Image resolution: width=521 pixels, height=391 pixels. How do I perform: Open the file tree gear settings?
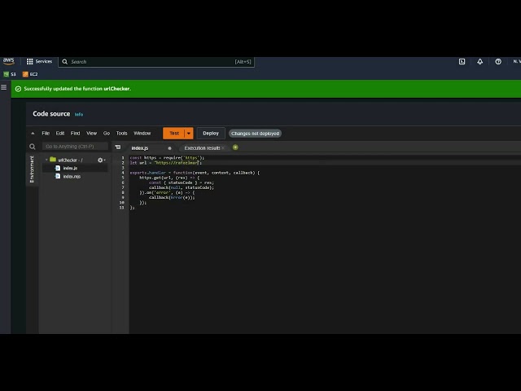click(x=101, y=160)
